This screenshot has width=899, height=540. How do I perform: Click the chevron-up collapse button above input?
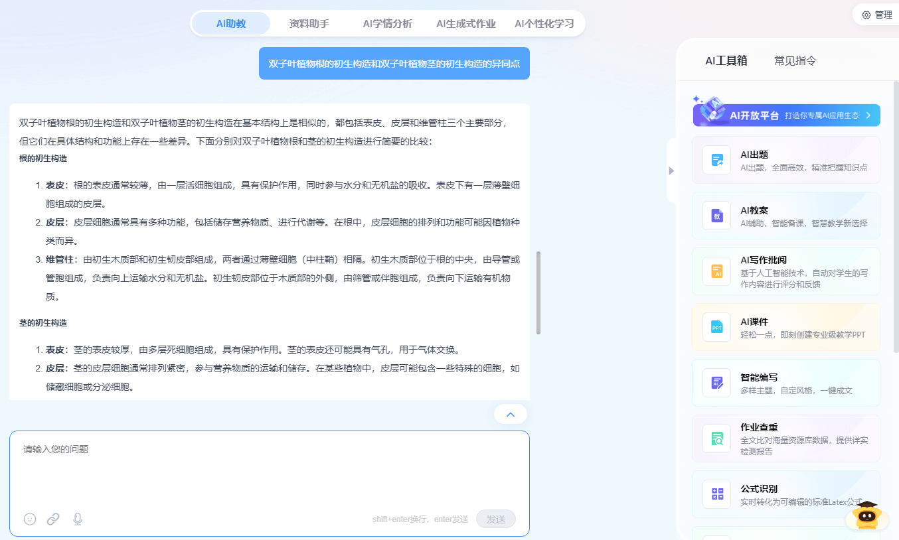tap(511, 415)
